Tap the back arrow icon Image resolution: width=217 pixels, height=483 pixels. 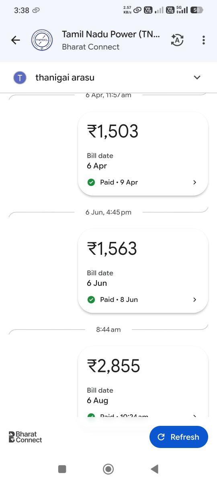point(16,40)
